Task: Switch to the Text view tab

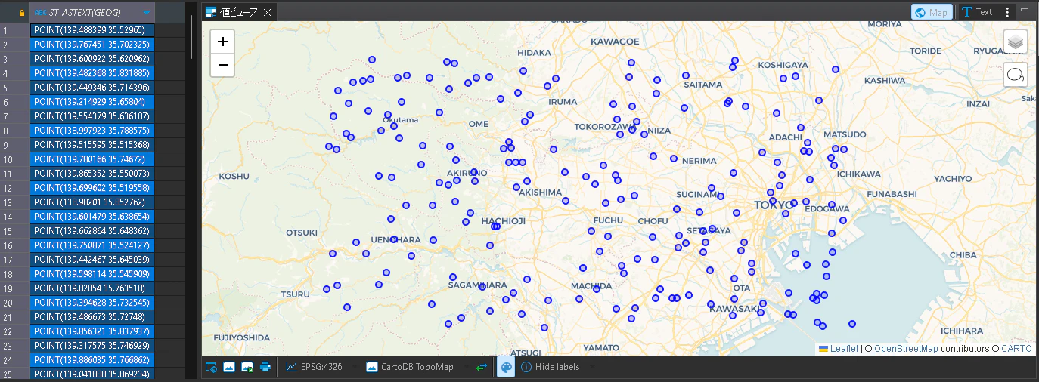Action: click(977, 12)
